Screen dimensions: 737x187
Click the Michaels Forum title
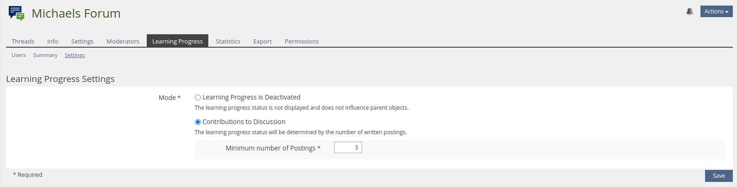(76, 13)
